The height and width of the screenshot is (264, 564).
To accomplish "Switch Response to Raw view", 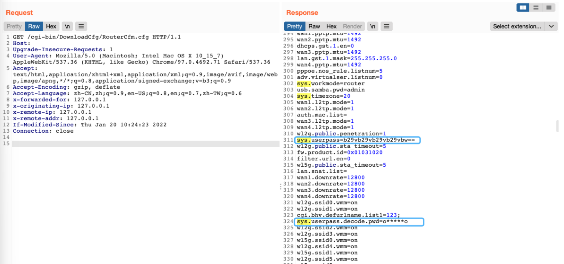I will [x=314, y=26].
